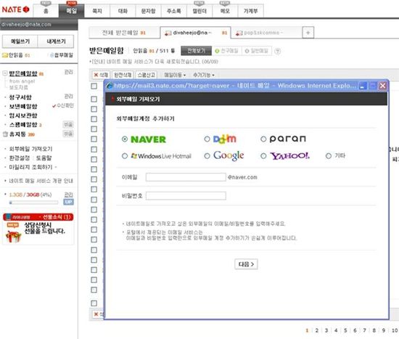Click the 완전삭제 toolbar button
The height and width of the screenshot is (339, 399).
click(123, 75)
